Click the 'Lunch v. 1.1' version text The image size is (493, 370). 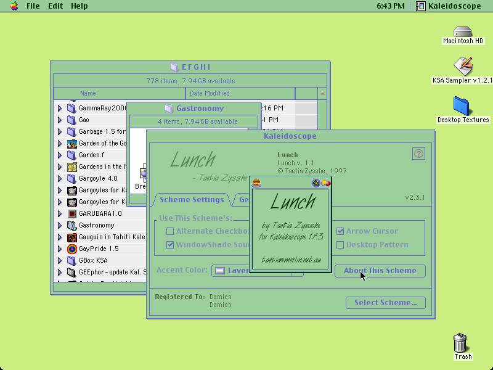click(296, 163)
